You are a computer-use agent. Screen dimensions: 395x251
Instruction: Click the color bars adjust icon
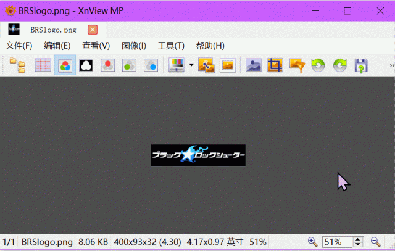(177, 65)
